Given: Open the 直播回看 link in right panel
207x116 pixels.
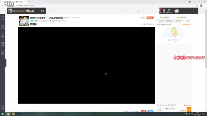Looking at the screenshot, I should pos(182,17).
